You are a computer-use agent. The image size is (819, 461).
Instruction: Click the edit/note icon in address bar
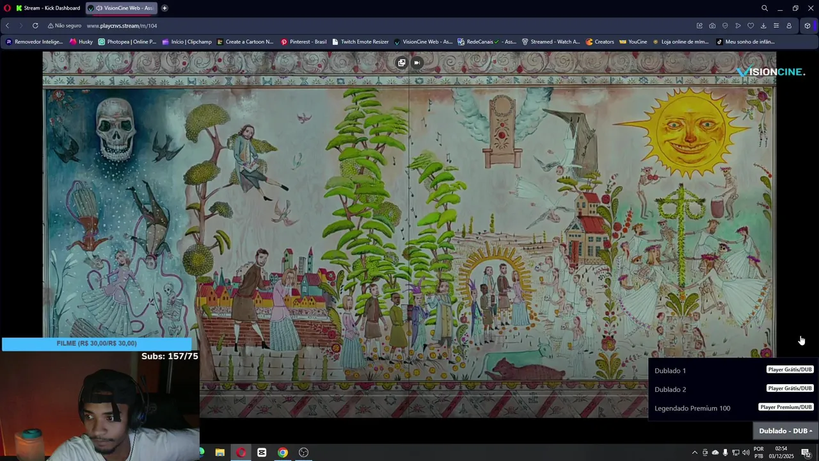699,26
